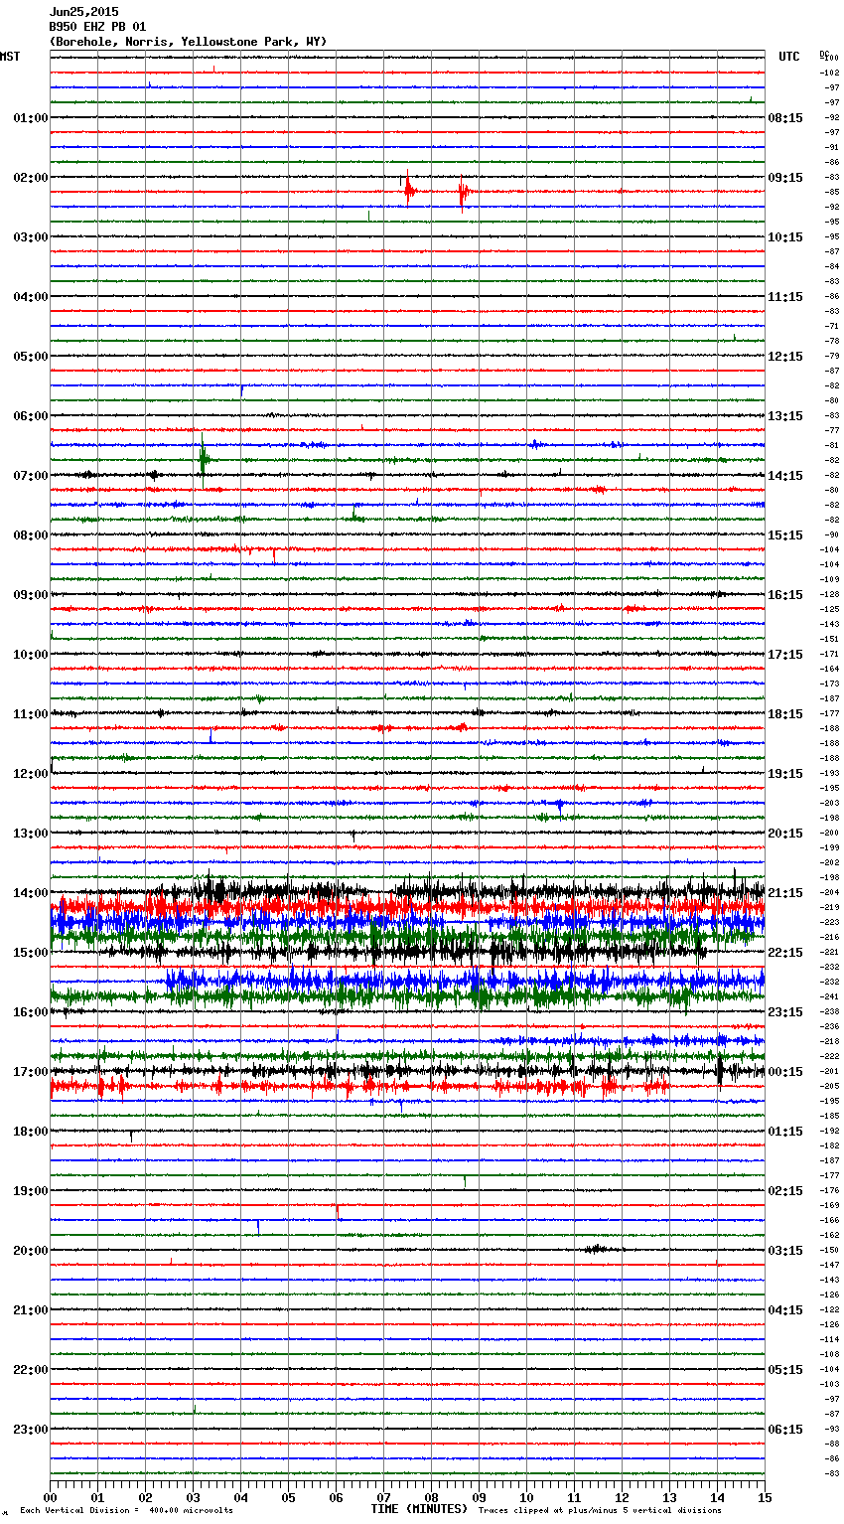
Task: Click the '01:00' MST time label
Action: pyautogui.click(x=31, y=118)
